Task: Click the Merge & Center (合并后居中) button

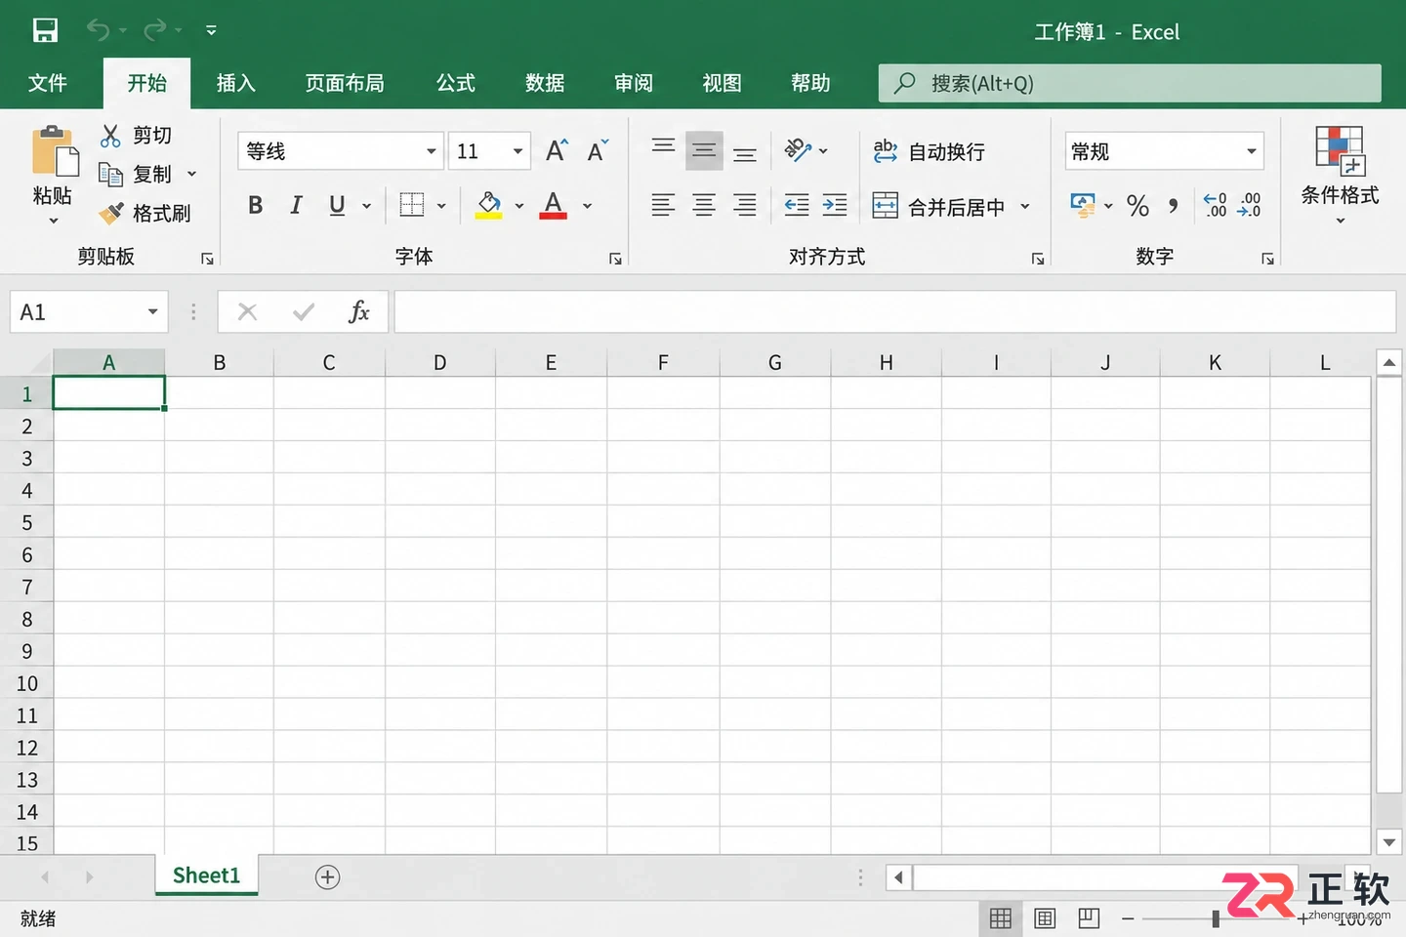Action: (938, 206)
